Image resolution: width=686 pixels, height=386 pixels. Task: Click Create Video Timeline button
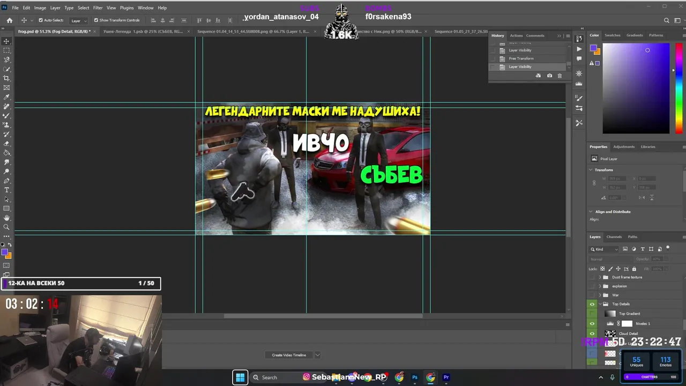pos(289,355)
